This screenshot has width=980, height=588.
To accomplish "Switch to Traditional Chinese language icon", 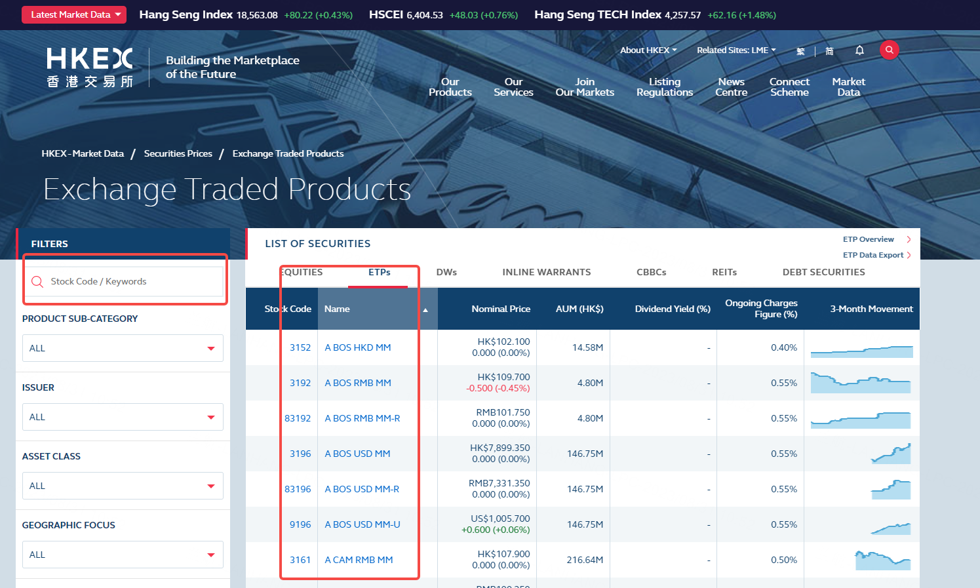I will click(800, 51).
